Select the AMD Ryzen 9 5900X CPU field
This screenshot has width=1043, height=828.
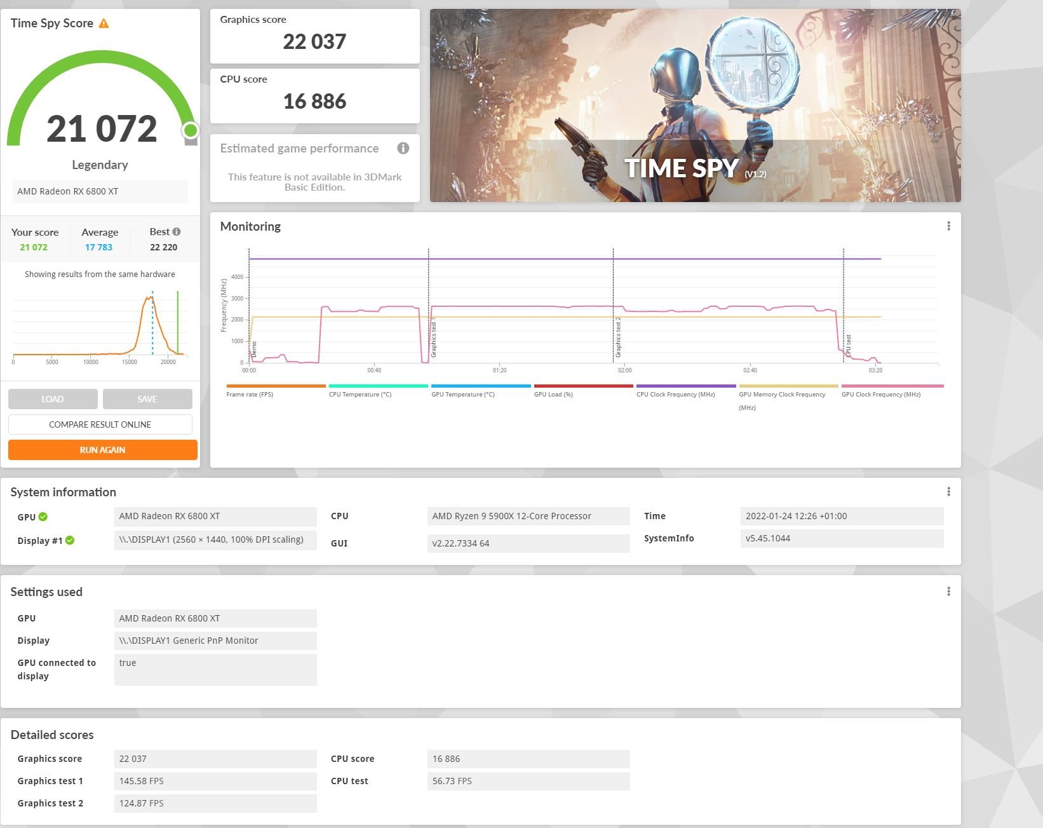(528, 516)
